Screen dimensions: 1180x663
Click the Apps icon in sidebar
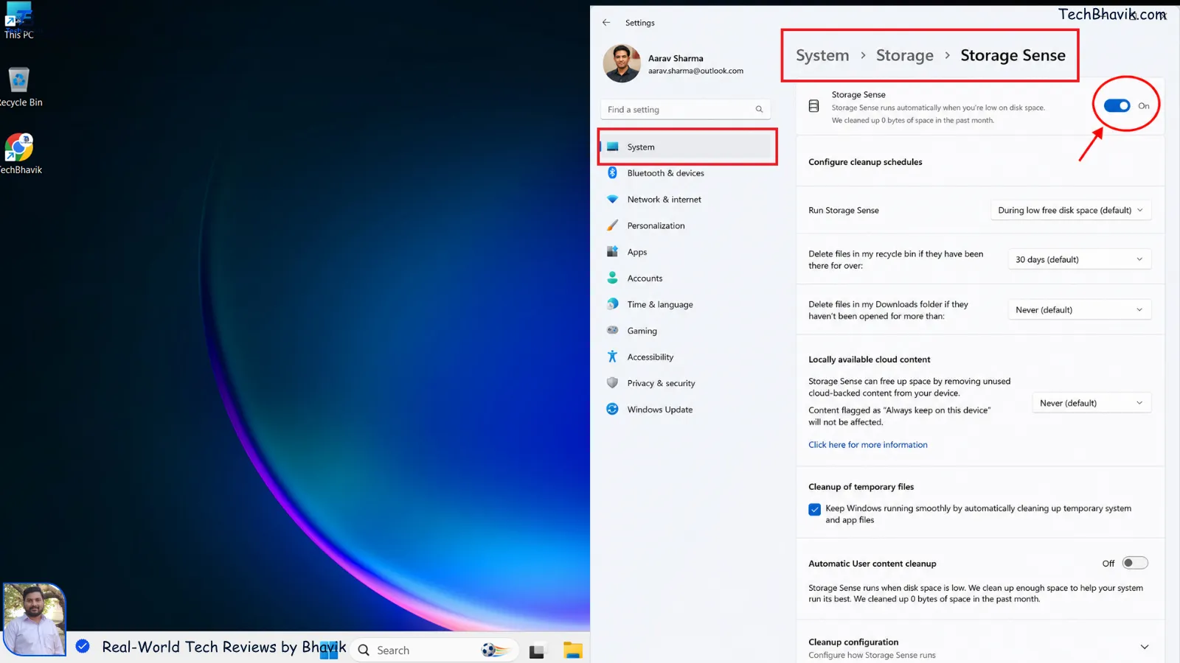pyautogui.click(x=612, y=252)
